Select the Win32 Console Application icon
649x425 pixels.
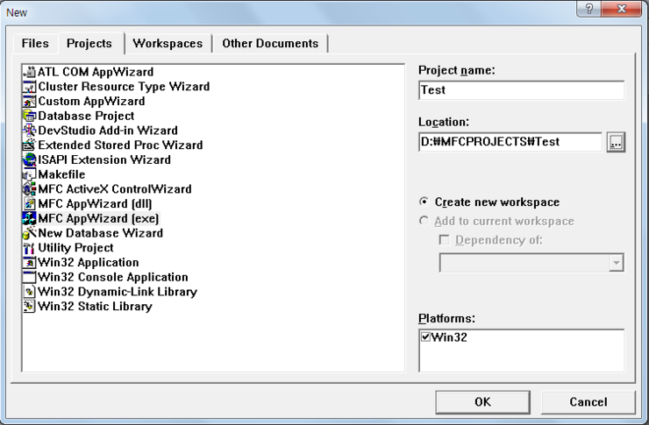click(x=30, y=277)
